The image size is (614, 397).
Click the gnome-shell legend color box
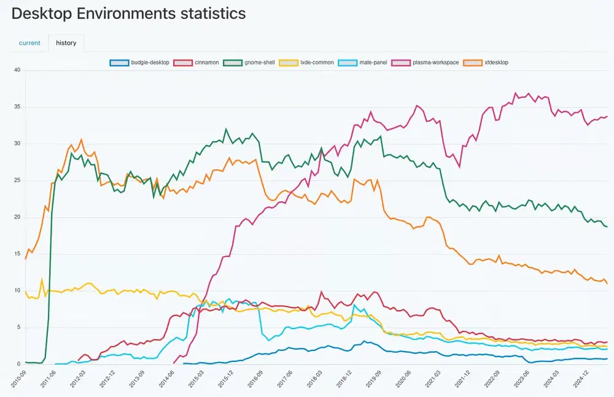[x=231, y=63]
